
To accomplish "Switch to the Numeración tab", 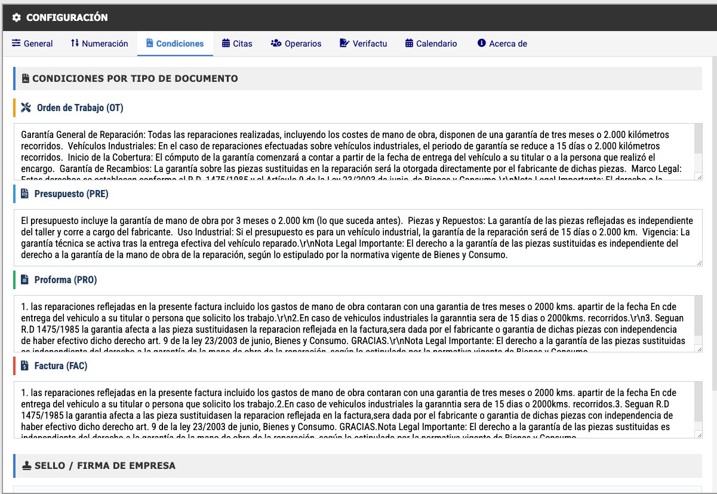I will coord(99,44).
